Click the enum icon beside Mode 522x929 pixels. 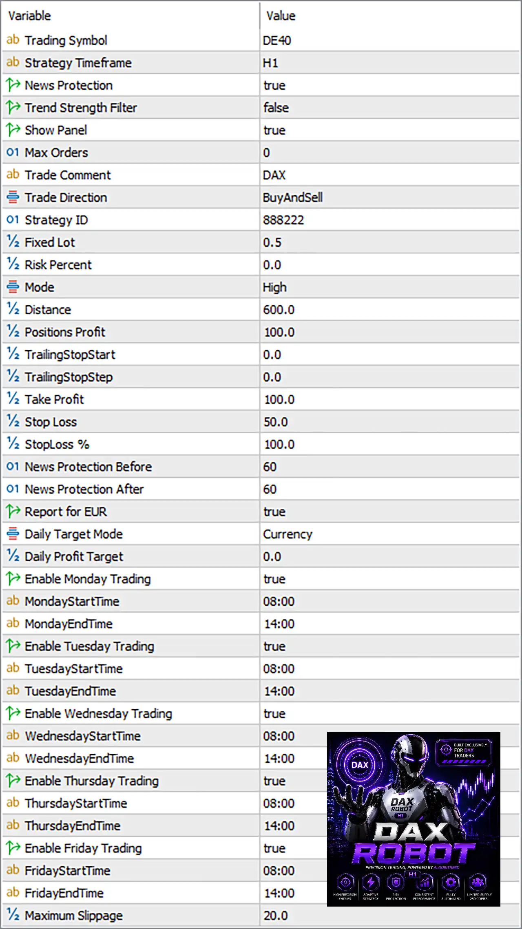tap(13, 287)
